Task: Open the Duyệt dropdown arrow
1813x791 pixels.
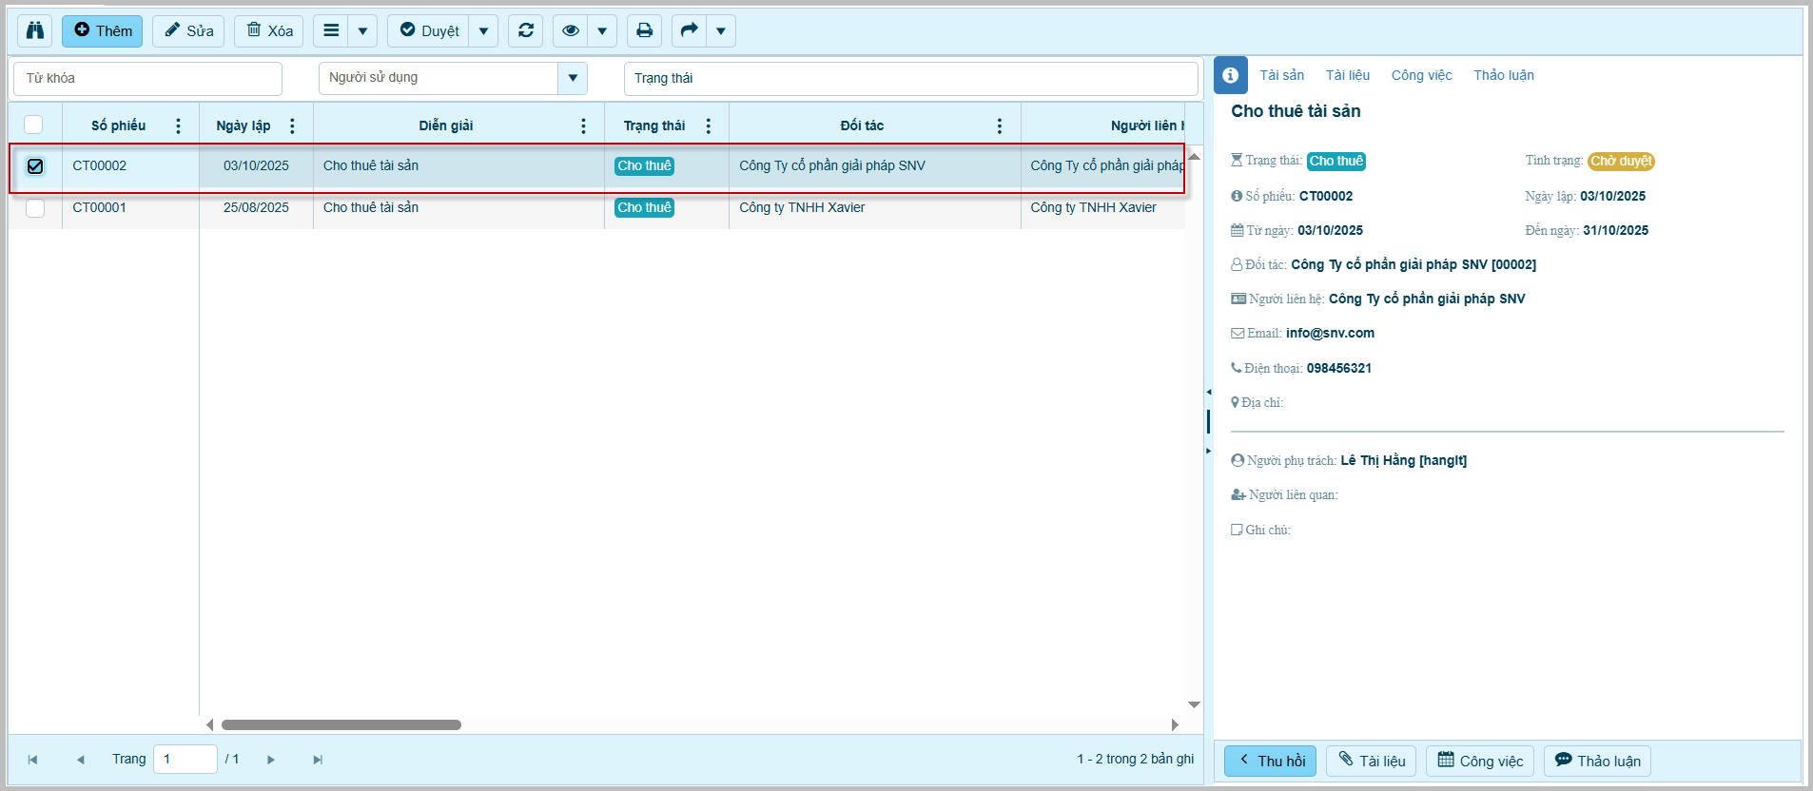Action: point(483,30)
